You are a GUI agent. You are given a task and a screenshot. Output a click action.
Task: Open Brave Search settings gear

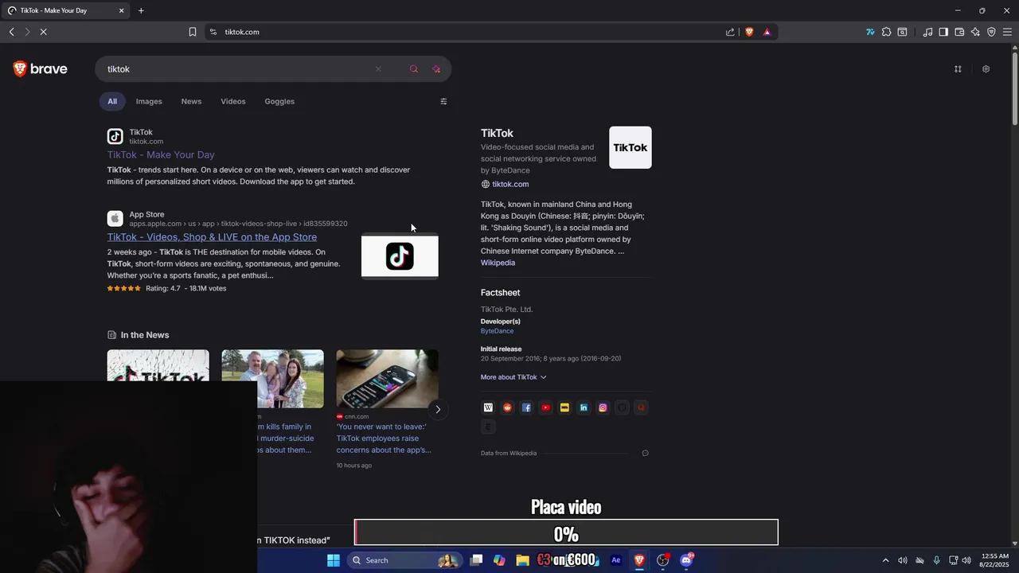[986, 69]
